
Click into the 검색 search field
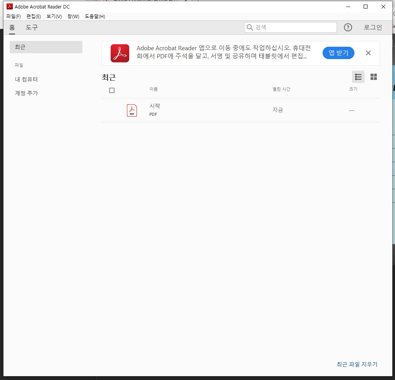pyautogui.click(x=290, y=27)
